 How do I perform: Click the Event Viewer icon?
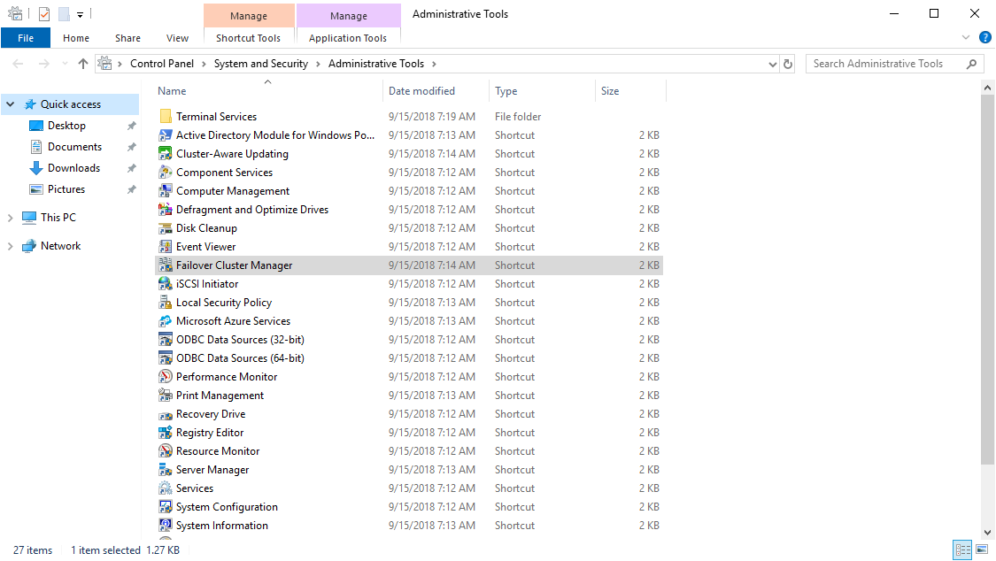[x=166, y=246]
